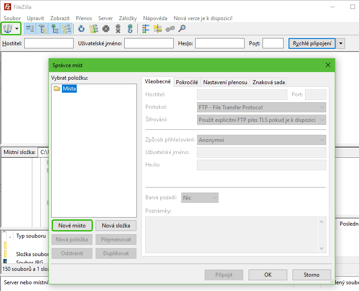Open the Nápověda menu

coord(155,18)
